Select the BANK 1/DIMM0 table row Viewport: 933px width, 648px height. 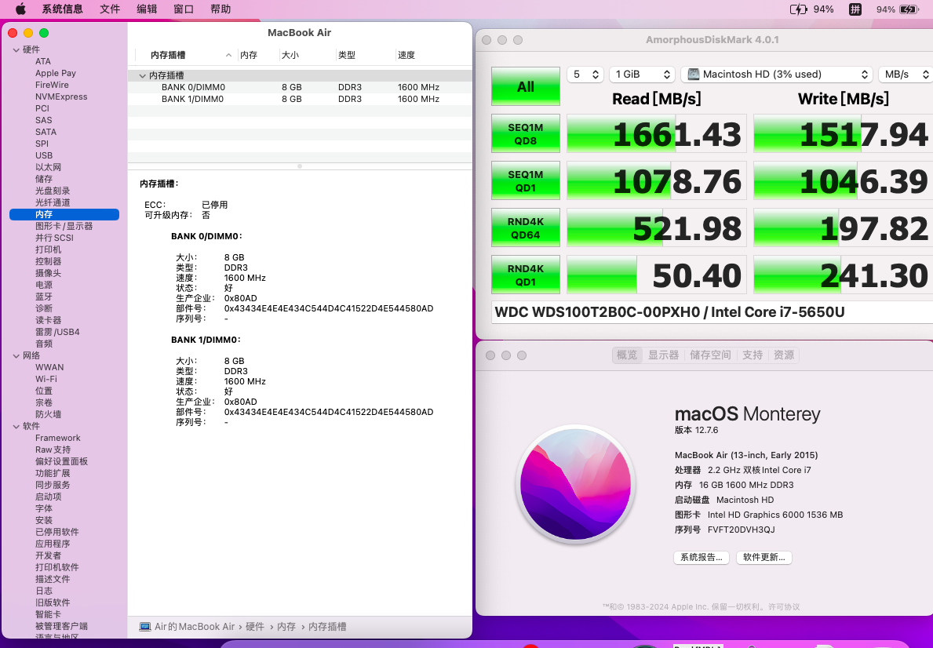(x=300, y=100)
